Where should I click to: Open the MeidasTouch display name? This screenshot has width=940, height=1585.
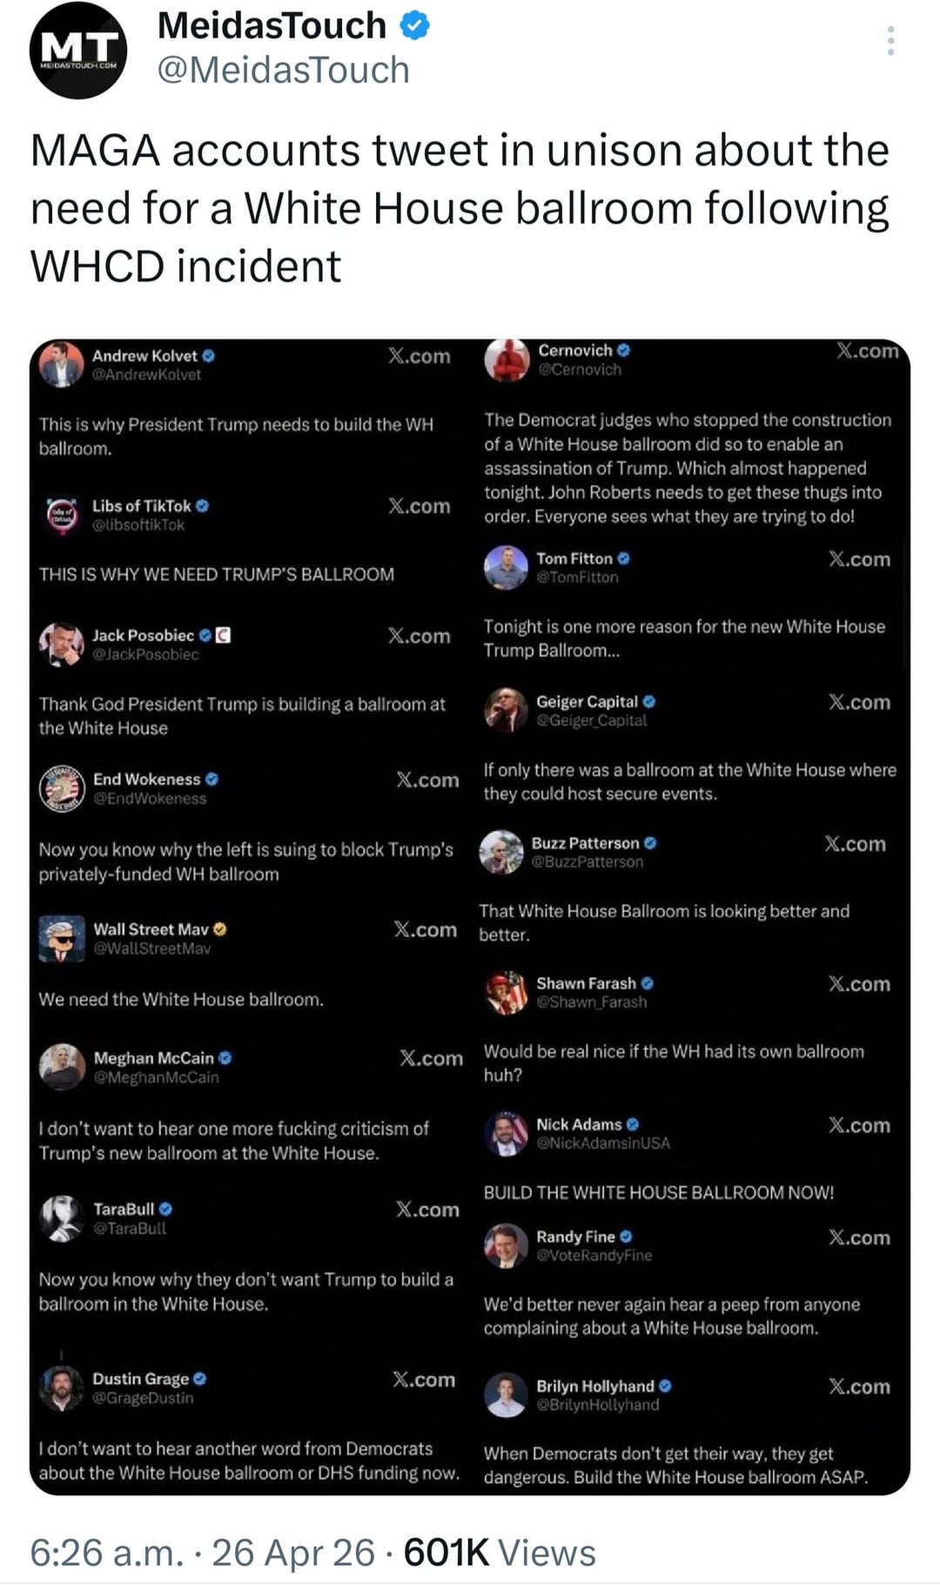272,26
